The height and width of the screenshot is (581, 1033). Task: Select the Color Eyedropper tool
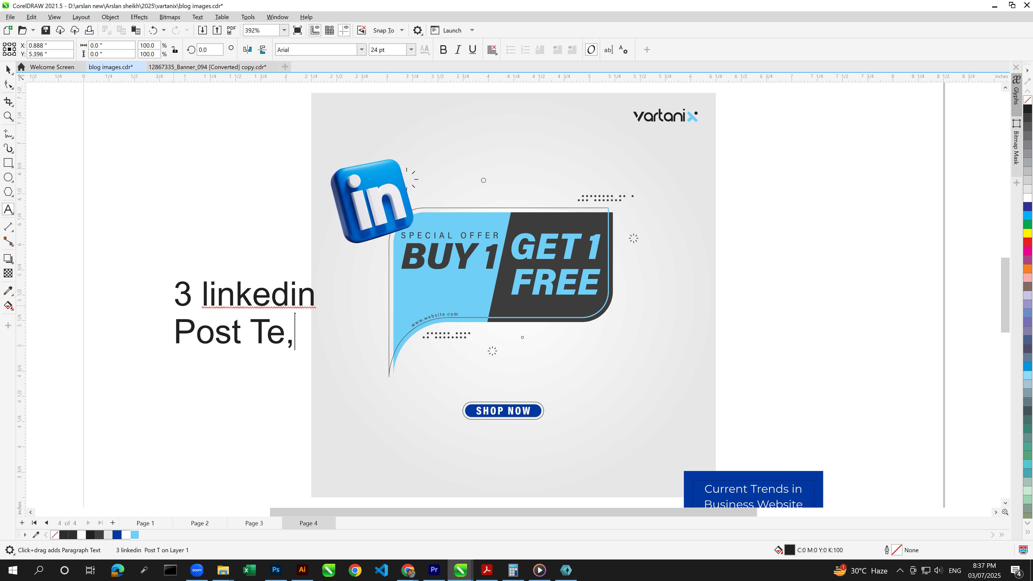8,291
